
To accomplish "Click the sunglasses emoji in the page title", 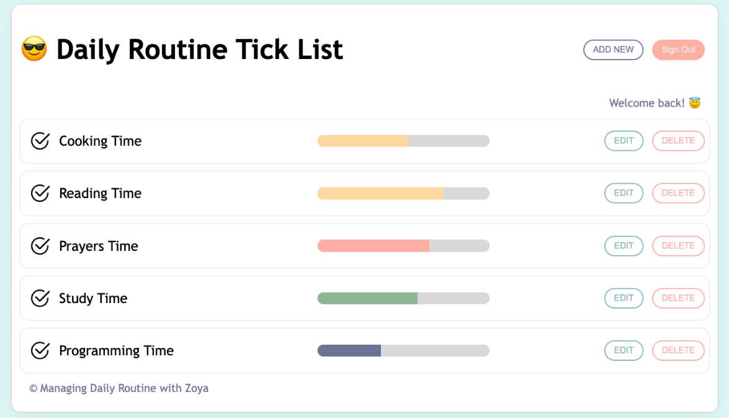I will [x=35, y=49].
